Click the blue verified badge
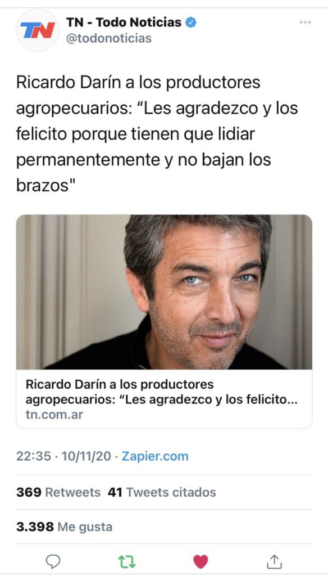The height and width of the screenshot is (576, 328). point(190,22)
